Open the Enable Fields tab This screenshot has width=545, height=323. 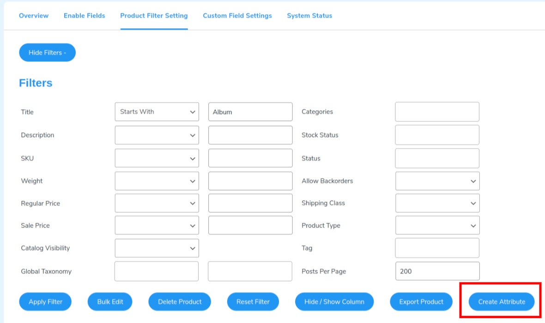coord(84,16)
